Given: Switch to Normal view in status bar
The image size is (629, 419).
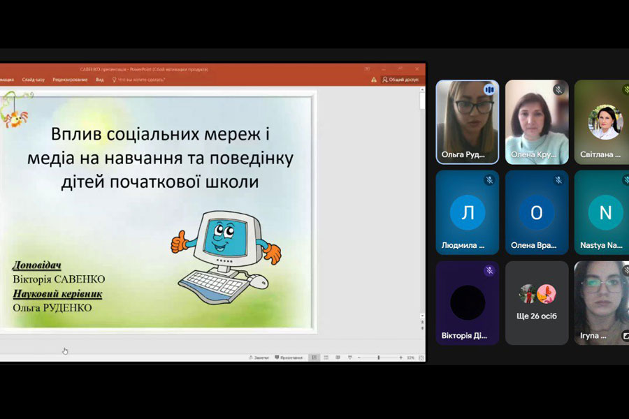Looking at the screenshot, I should coord(314,358).
